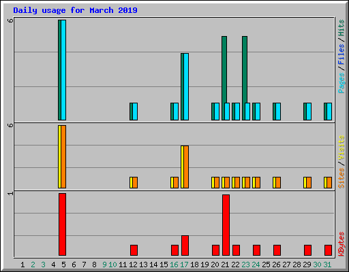Click the cyan bar for day 29

click(309, 112)
